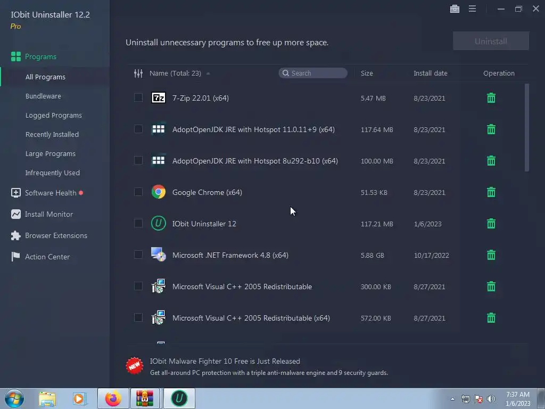Click the volume icon in system tray

(x=491, y=399)
